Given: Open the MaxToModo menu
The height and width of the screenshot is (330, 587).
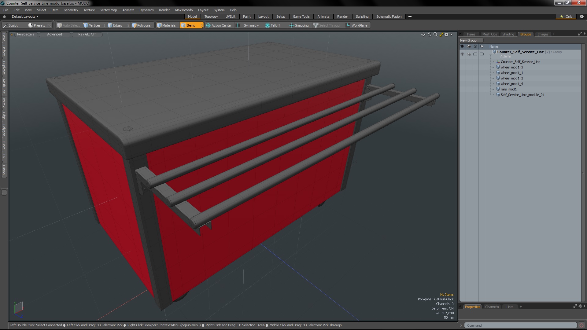Looking at the screenshot, I should 184,10.
